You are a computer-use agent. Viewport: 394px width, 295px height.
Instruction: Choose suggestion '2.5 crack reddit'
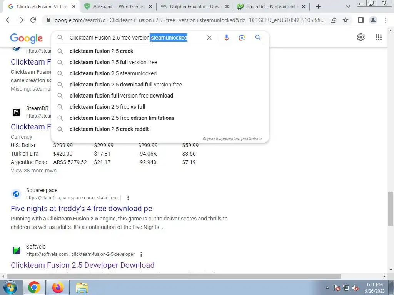tap(160, 129)
